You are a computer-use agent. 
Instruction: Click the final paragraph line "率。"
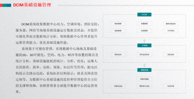point(18,92)
